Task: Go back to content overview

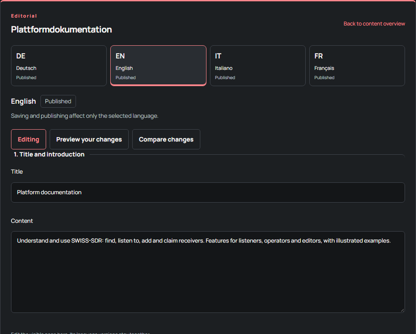Action: tap(374, 24)
